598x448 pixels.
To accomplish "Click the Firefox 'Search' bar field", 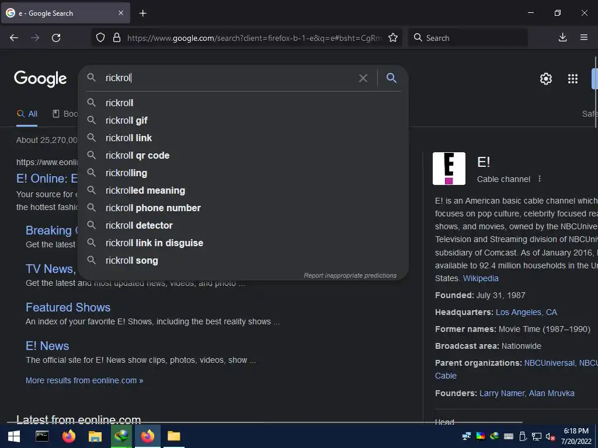I will tap(468, 38).
